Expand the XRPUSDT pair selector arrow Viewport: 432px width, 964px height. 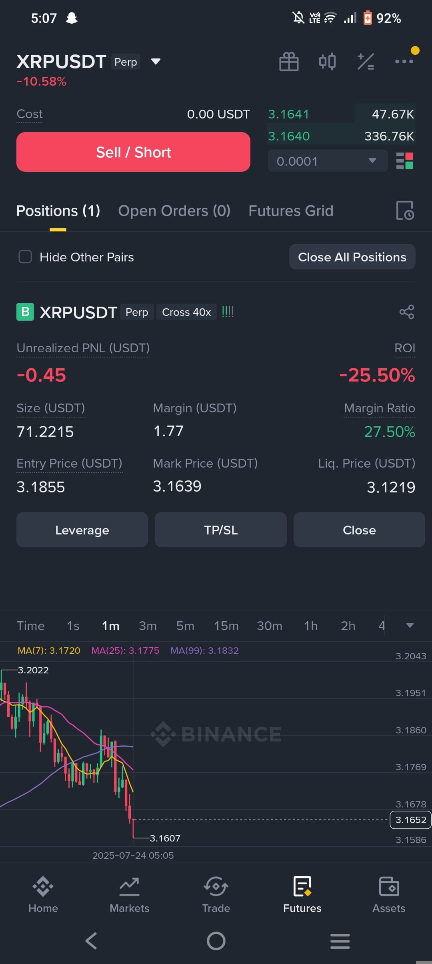click(x=156, y=62)
